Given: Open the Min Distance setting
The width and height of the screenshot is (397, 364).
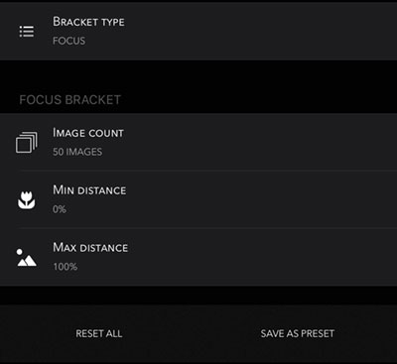Looking at the screenshot, I should 198,199.
